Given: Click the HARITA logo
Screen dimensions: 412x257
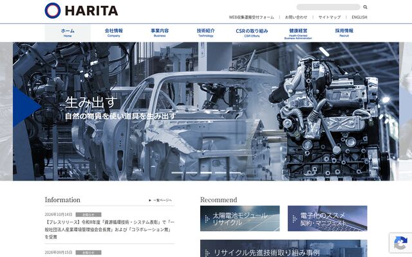Looking at the screenshot, I should click(81, 10).
